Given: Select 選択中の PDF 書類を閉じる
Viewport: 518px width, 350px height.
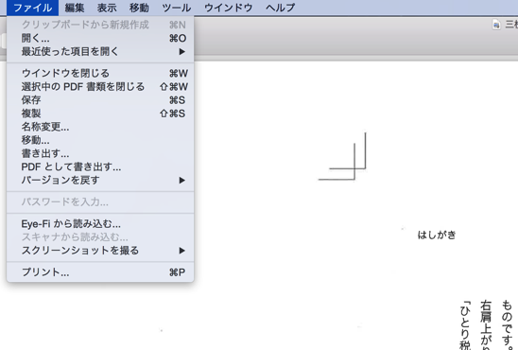Looking at the screenshot, I should (100, 87).
